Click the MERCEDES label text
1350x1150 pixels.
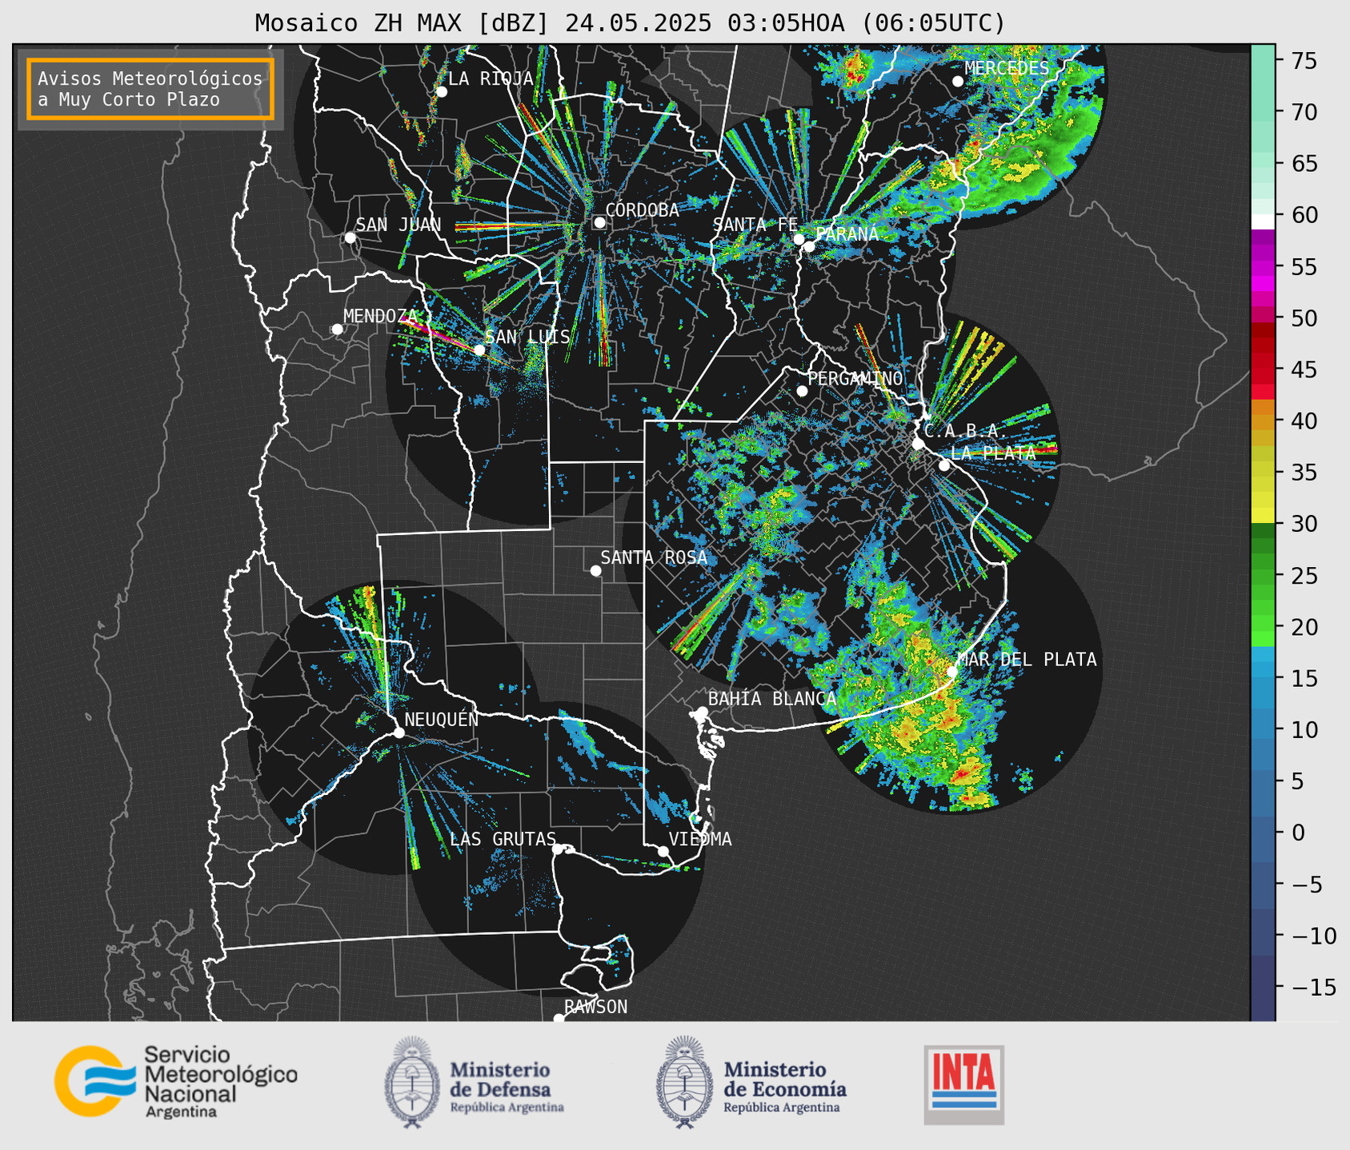click(x=1007, y=68)
